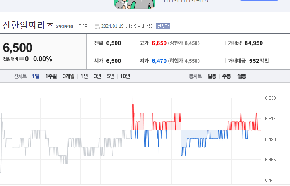290x186 pixels.
Task: Click the calendar clock icon beside date
Action: 97,26
